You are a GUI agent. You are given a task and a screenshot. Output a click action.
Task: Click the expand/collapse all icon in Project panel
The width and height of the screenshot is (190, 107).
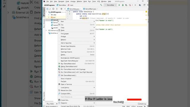[57, 9]
